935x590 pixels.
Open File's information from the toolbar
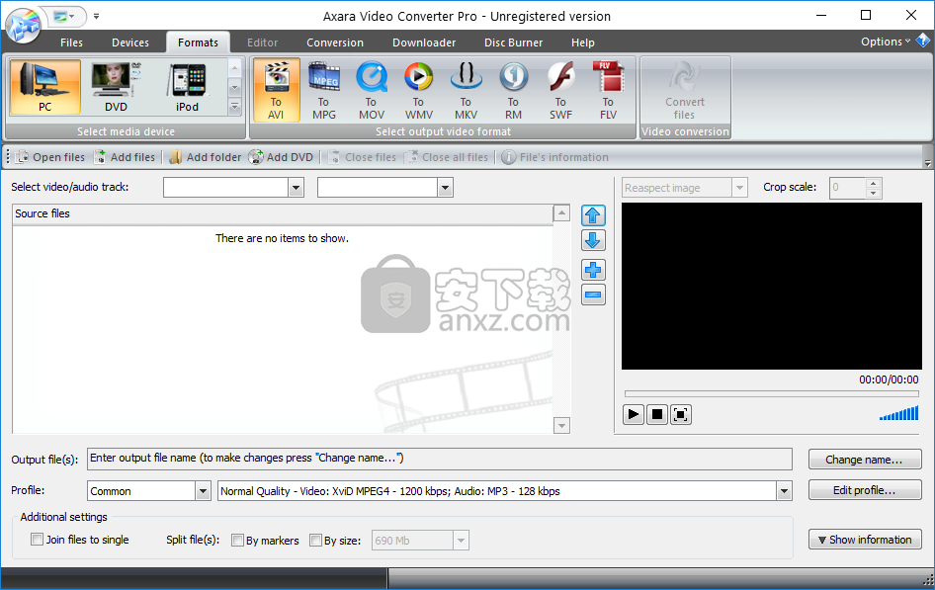coord(555,157)
